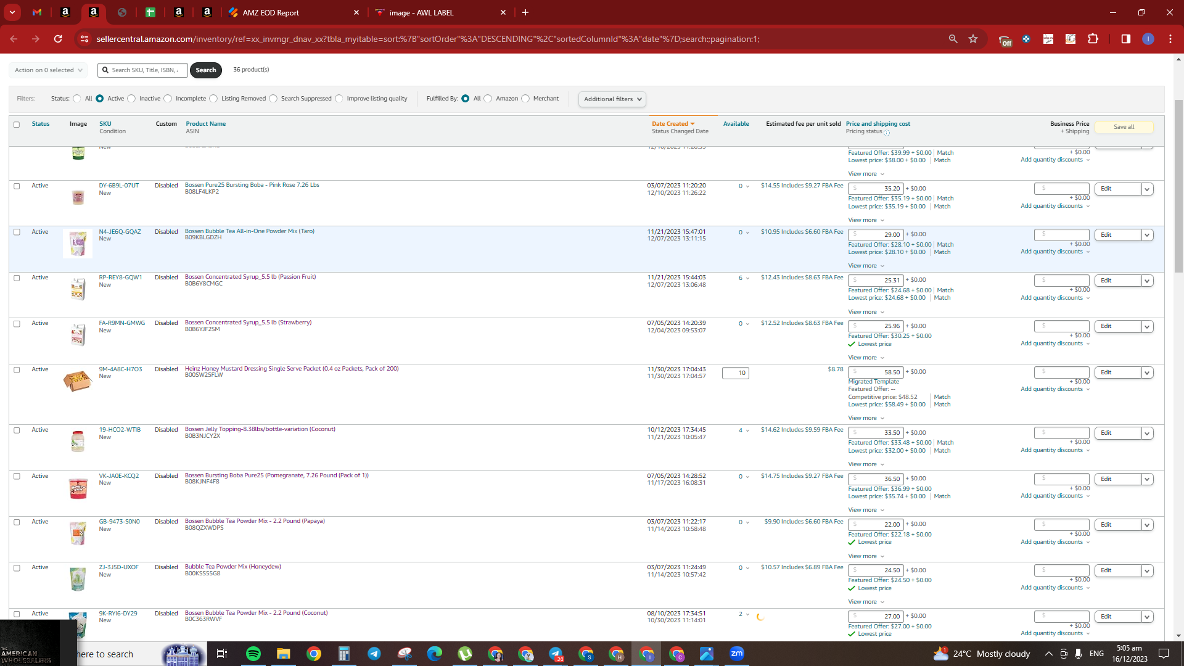
Task: Open the Bossen Bubble Tea Taro product link
Action: pyautogui.click(x=250, y=231)
